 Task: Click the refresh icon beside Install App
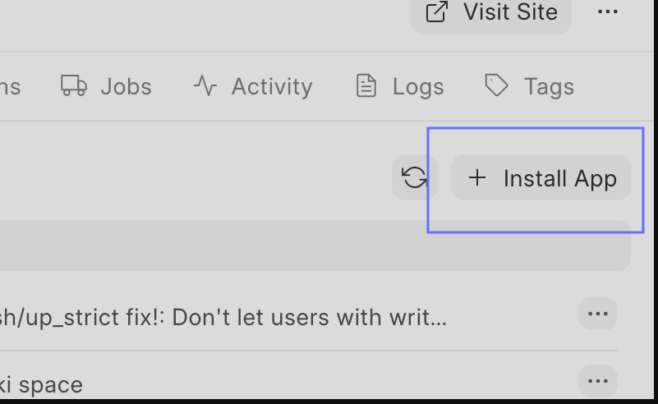(x=415, y=177)
